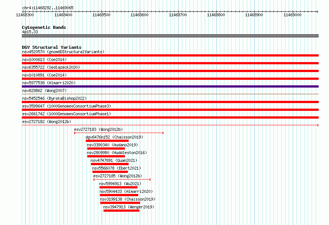Open nsv3390340 (Audano2019) variant label

point(112,145)
